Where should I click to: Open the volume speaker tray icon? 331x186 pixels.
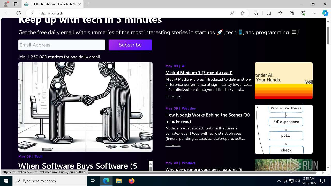pos(298,181)
